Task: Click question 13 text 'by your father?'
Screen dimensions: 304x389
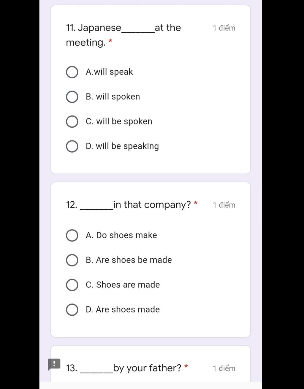Action: pyautogui.click(x=147, y=368)
